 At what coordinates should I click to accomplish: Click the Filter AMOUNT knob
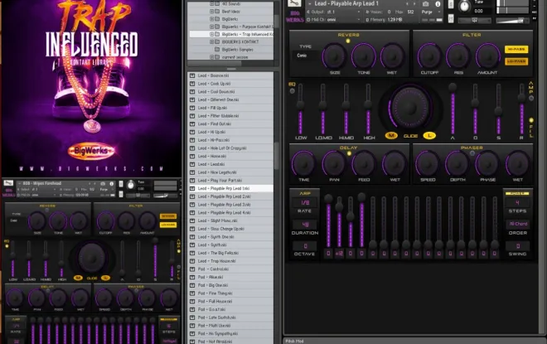487,56
